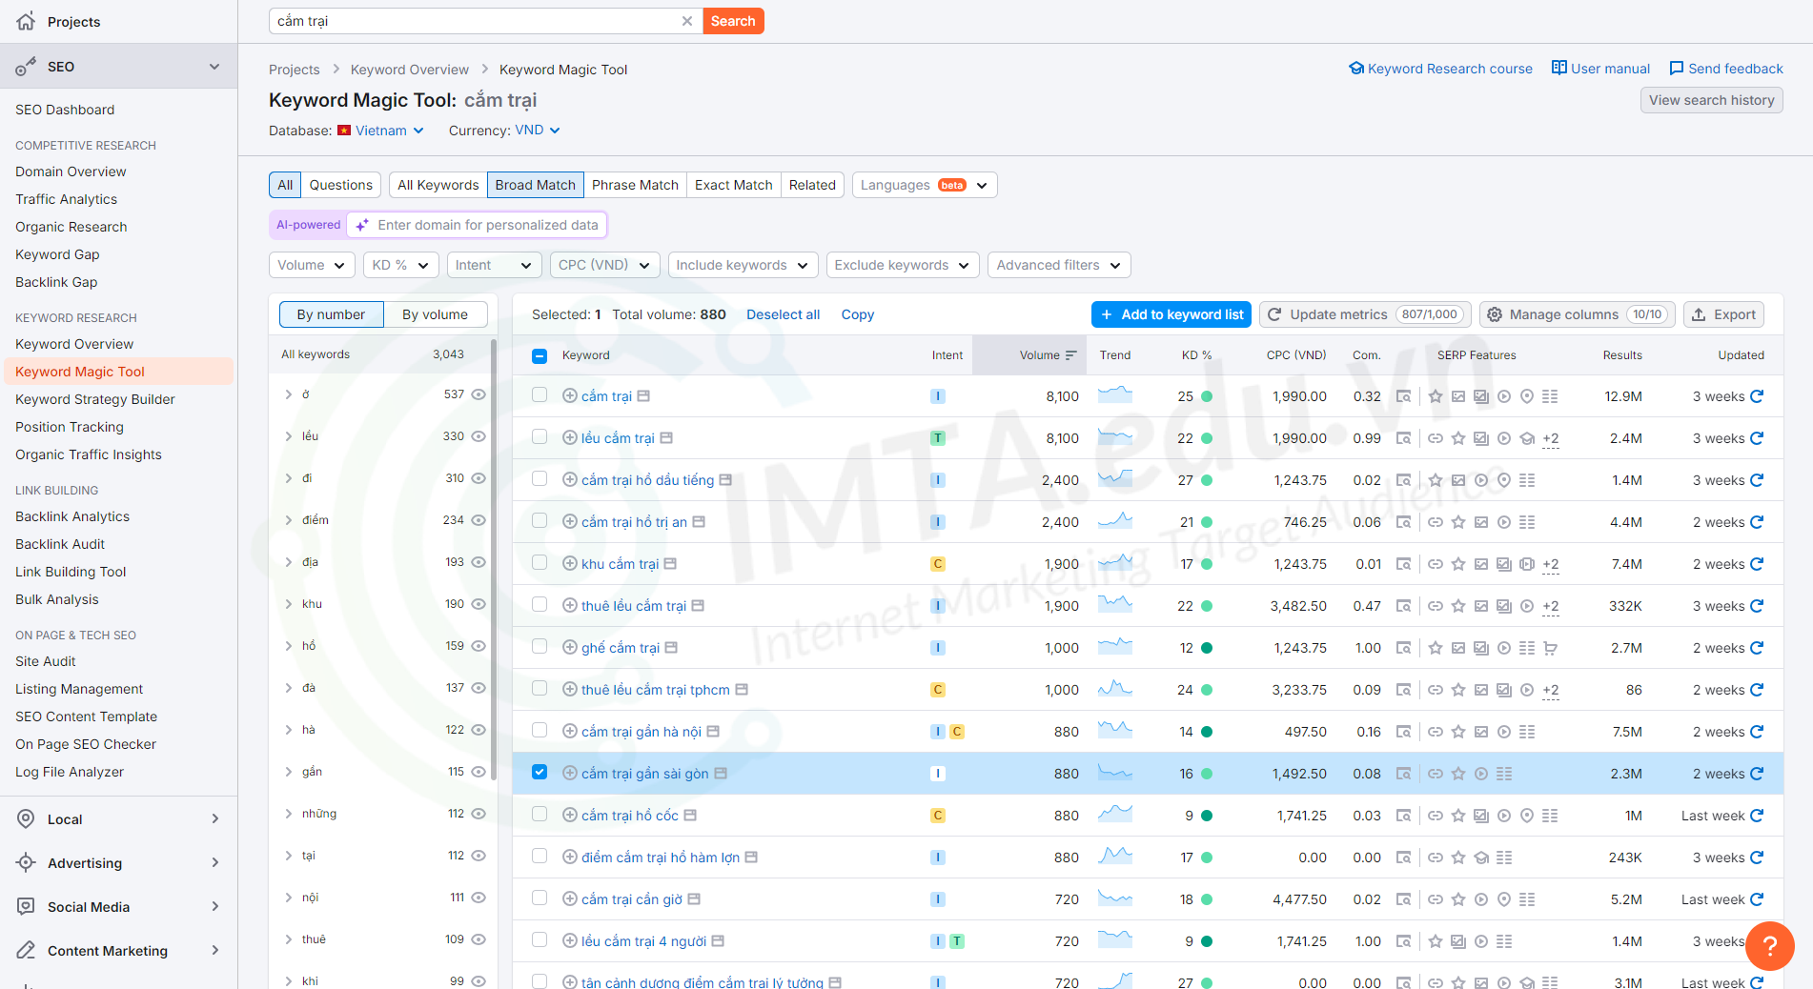Open the Intent filter dropdown
The width and height of the screenshot is (1813, 989).
pos(494,265)
